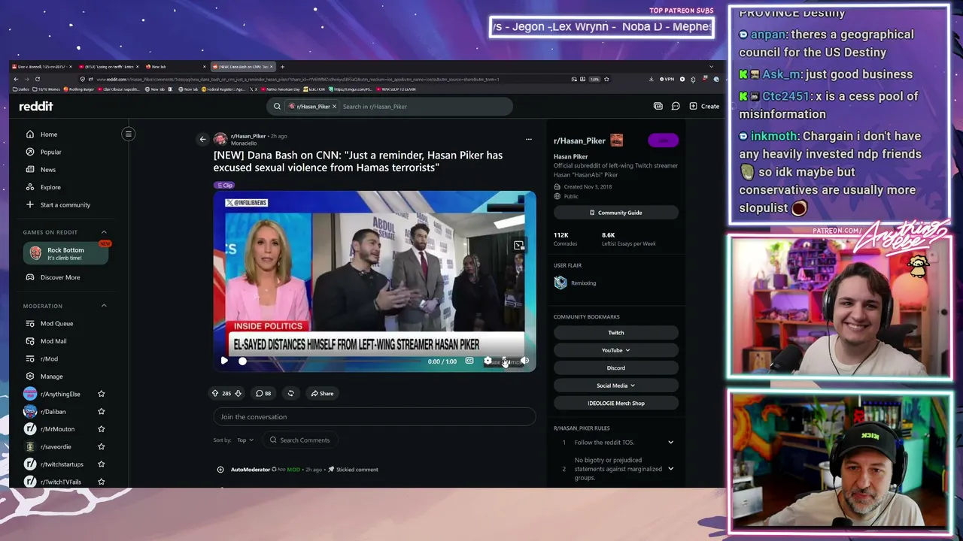This screenshot has width=963, height=541.
Task: Click the video progress slider handle
Action: tap(242, 361)
